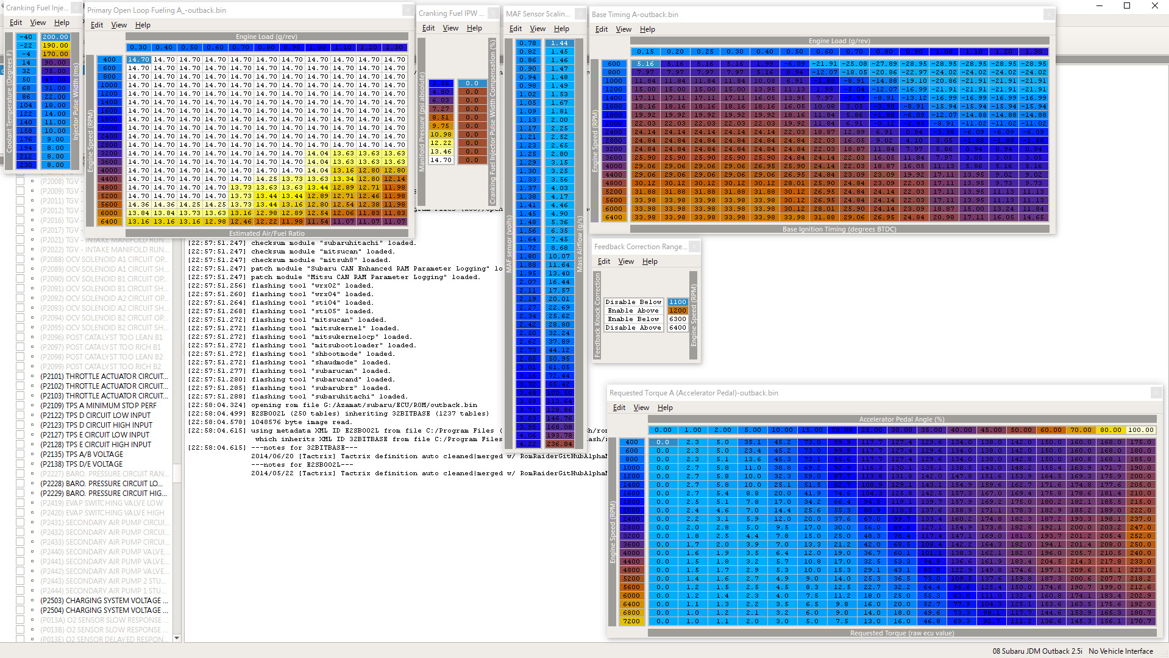Open Edit menu in Requested Torque A window
Viewport: 1169px width, 658px height.
click(619, 408)
